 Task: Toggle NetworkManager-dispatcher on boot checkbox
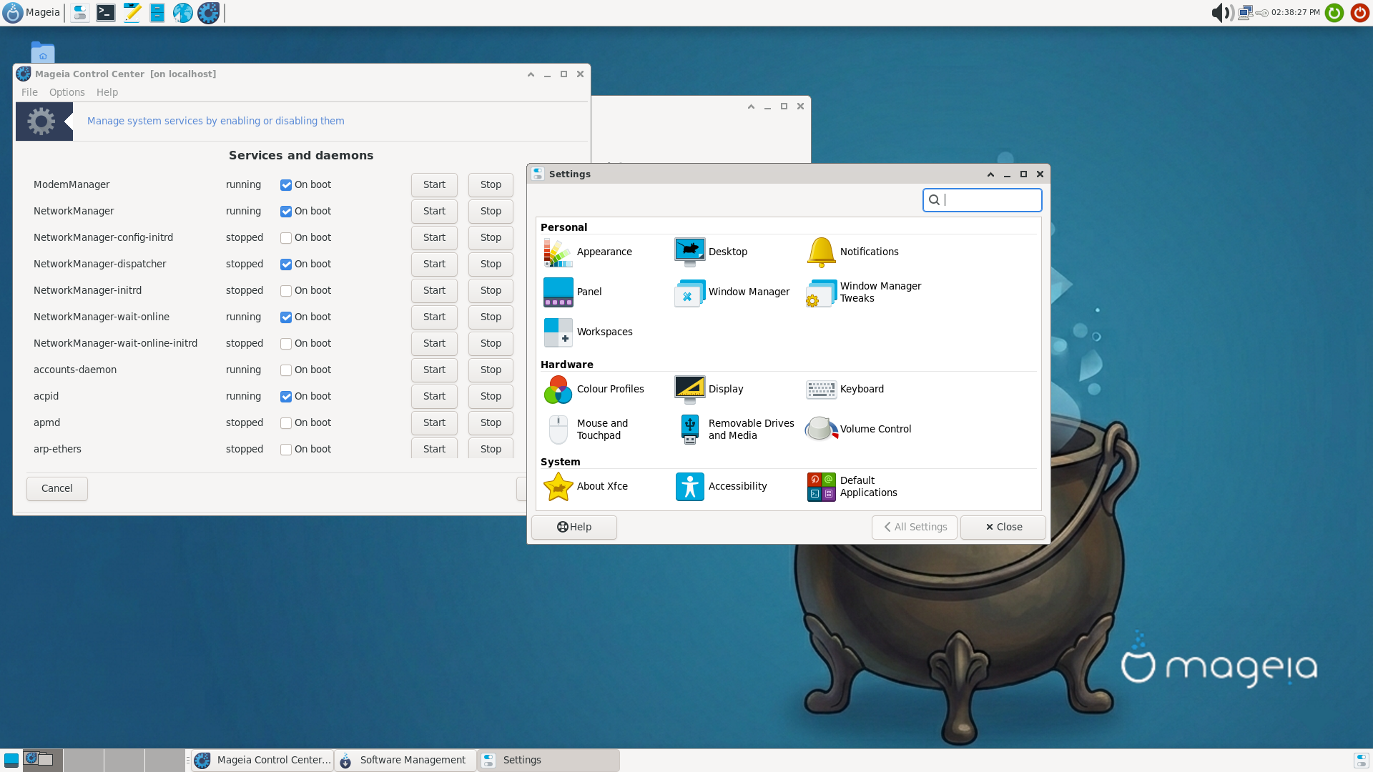click(x=286, y=264)
